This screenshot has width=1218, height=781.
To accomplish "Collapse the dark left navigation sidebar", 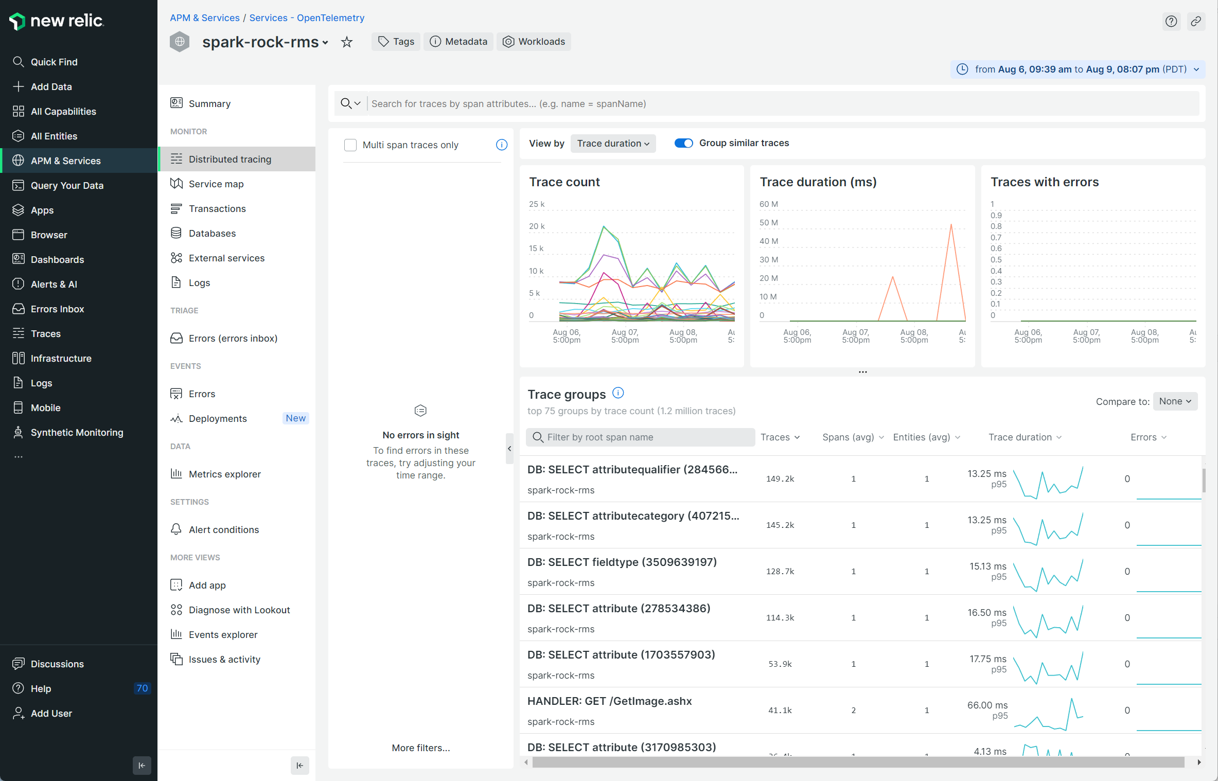I will pos(142,766).
